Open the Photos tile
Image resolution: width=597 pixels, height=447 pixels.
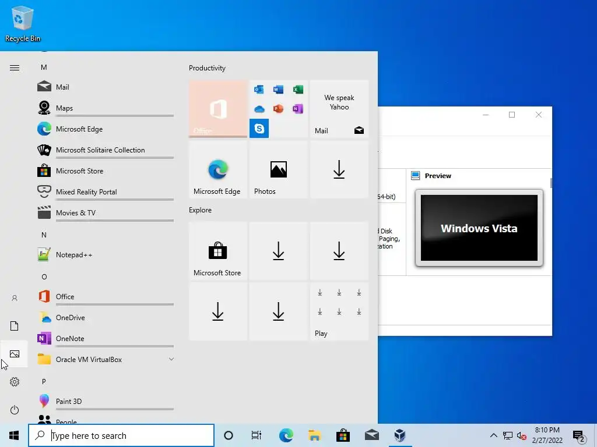(x=278, y=169)
